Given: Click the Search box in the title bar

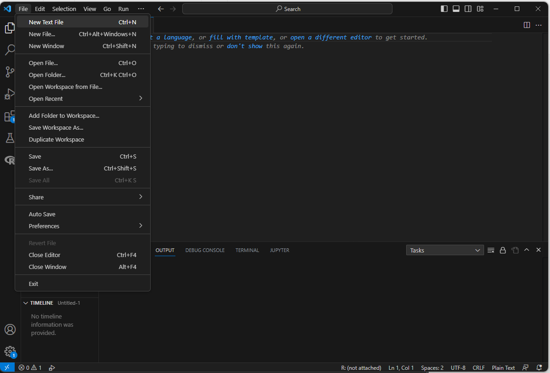Looking at the screenshot, I should (287, 8).
